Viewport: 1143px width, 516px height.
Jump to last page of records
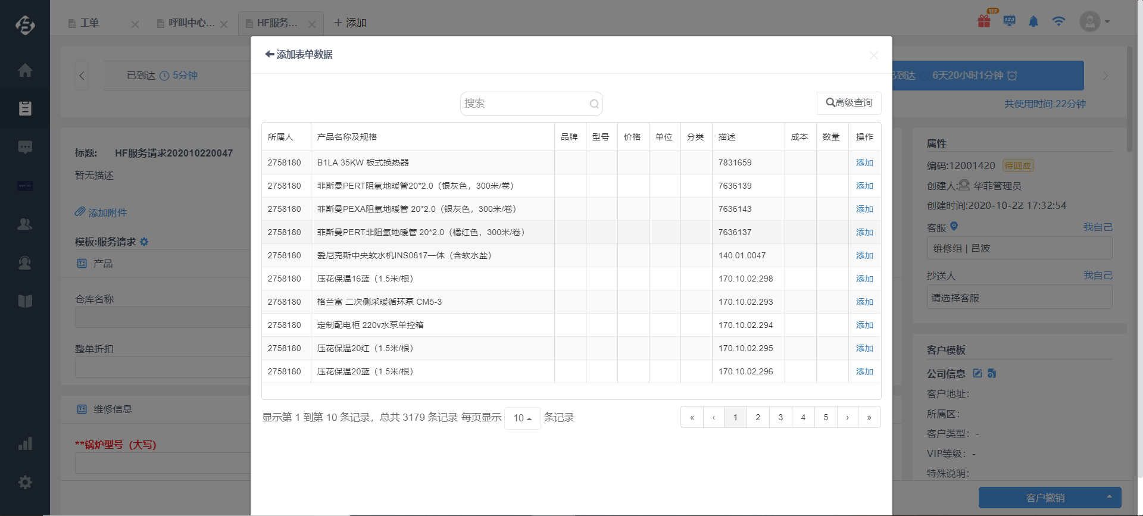(869, 417)
